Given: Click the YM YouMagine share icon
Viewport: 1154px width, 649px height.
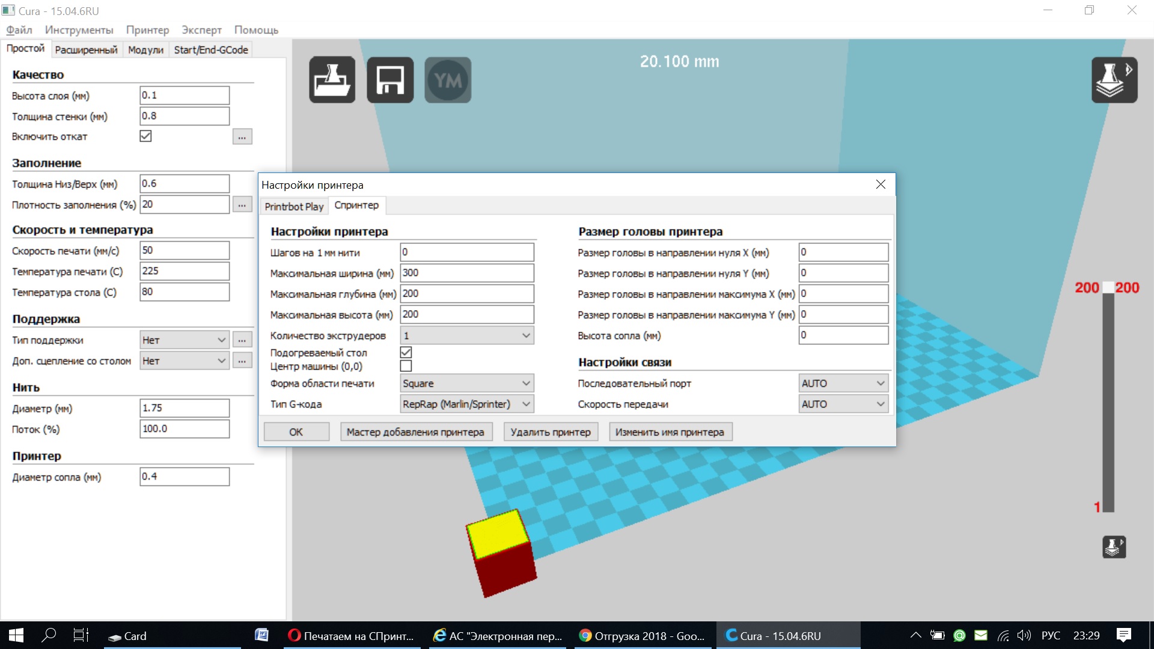Looking at the screenshot, I should click(x=448, y=80).
